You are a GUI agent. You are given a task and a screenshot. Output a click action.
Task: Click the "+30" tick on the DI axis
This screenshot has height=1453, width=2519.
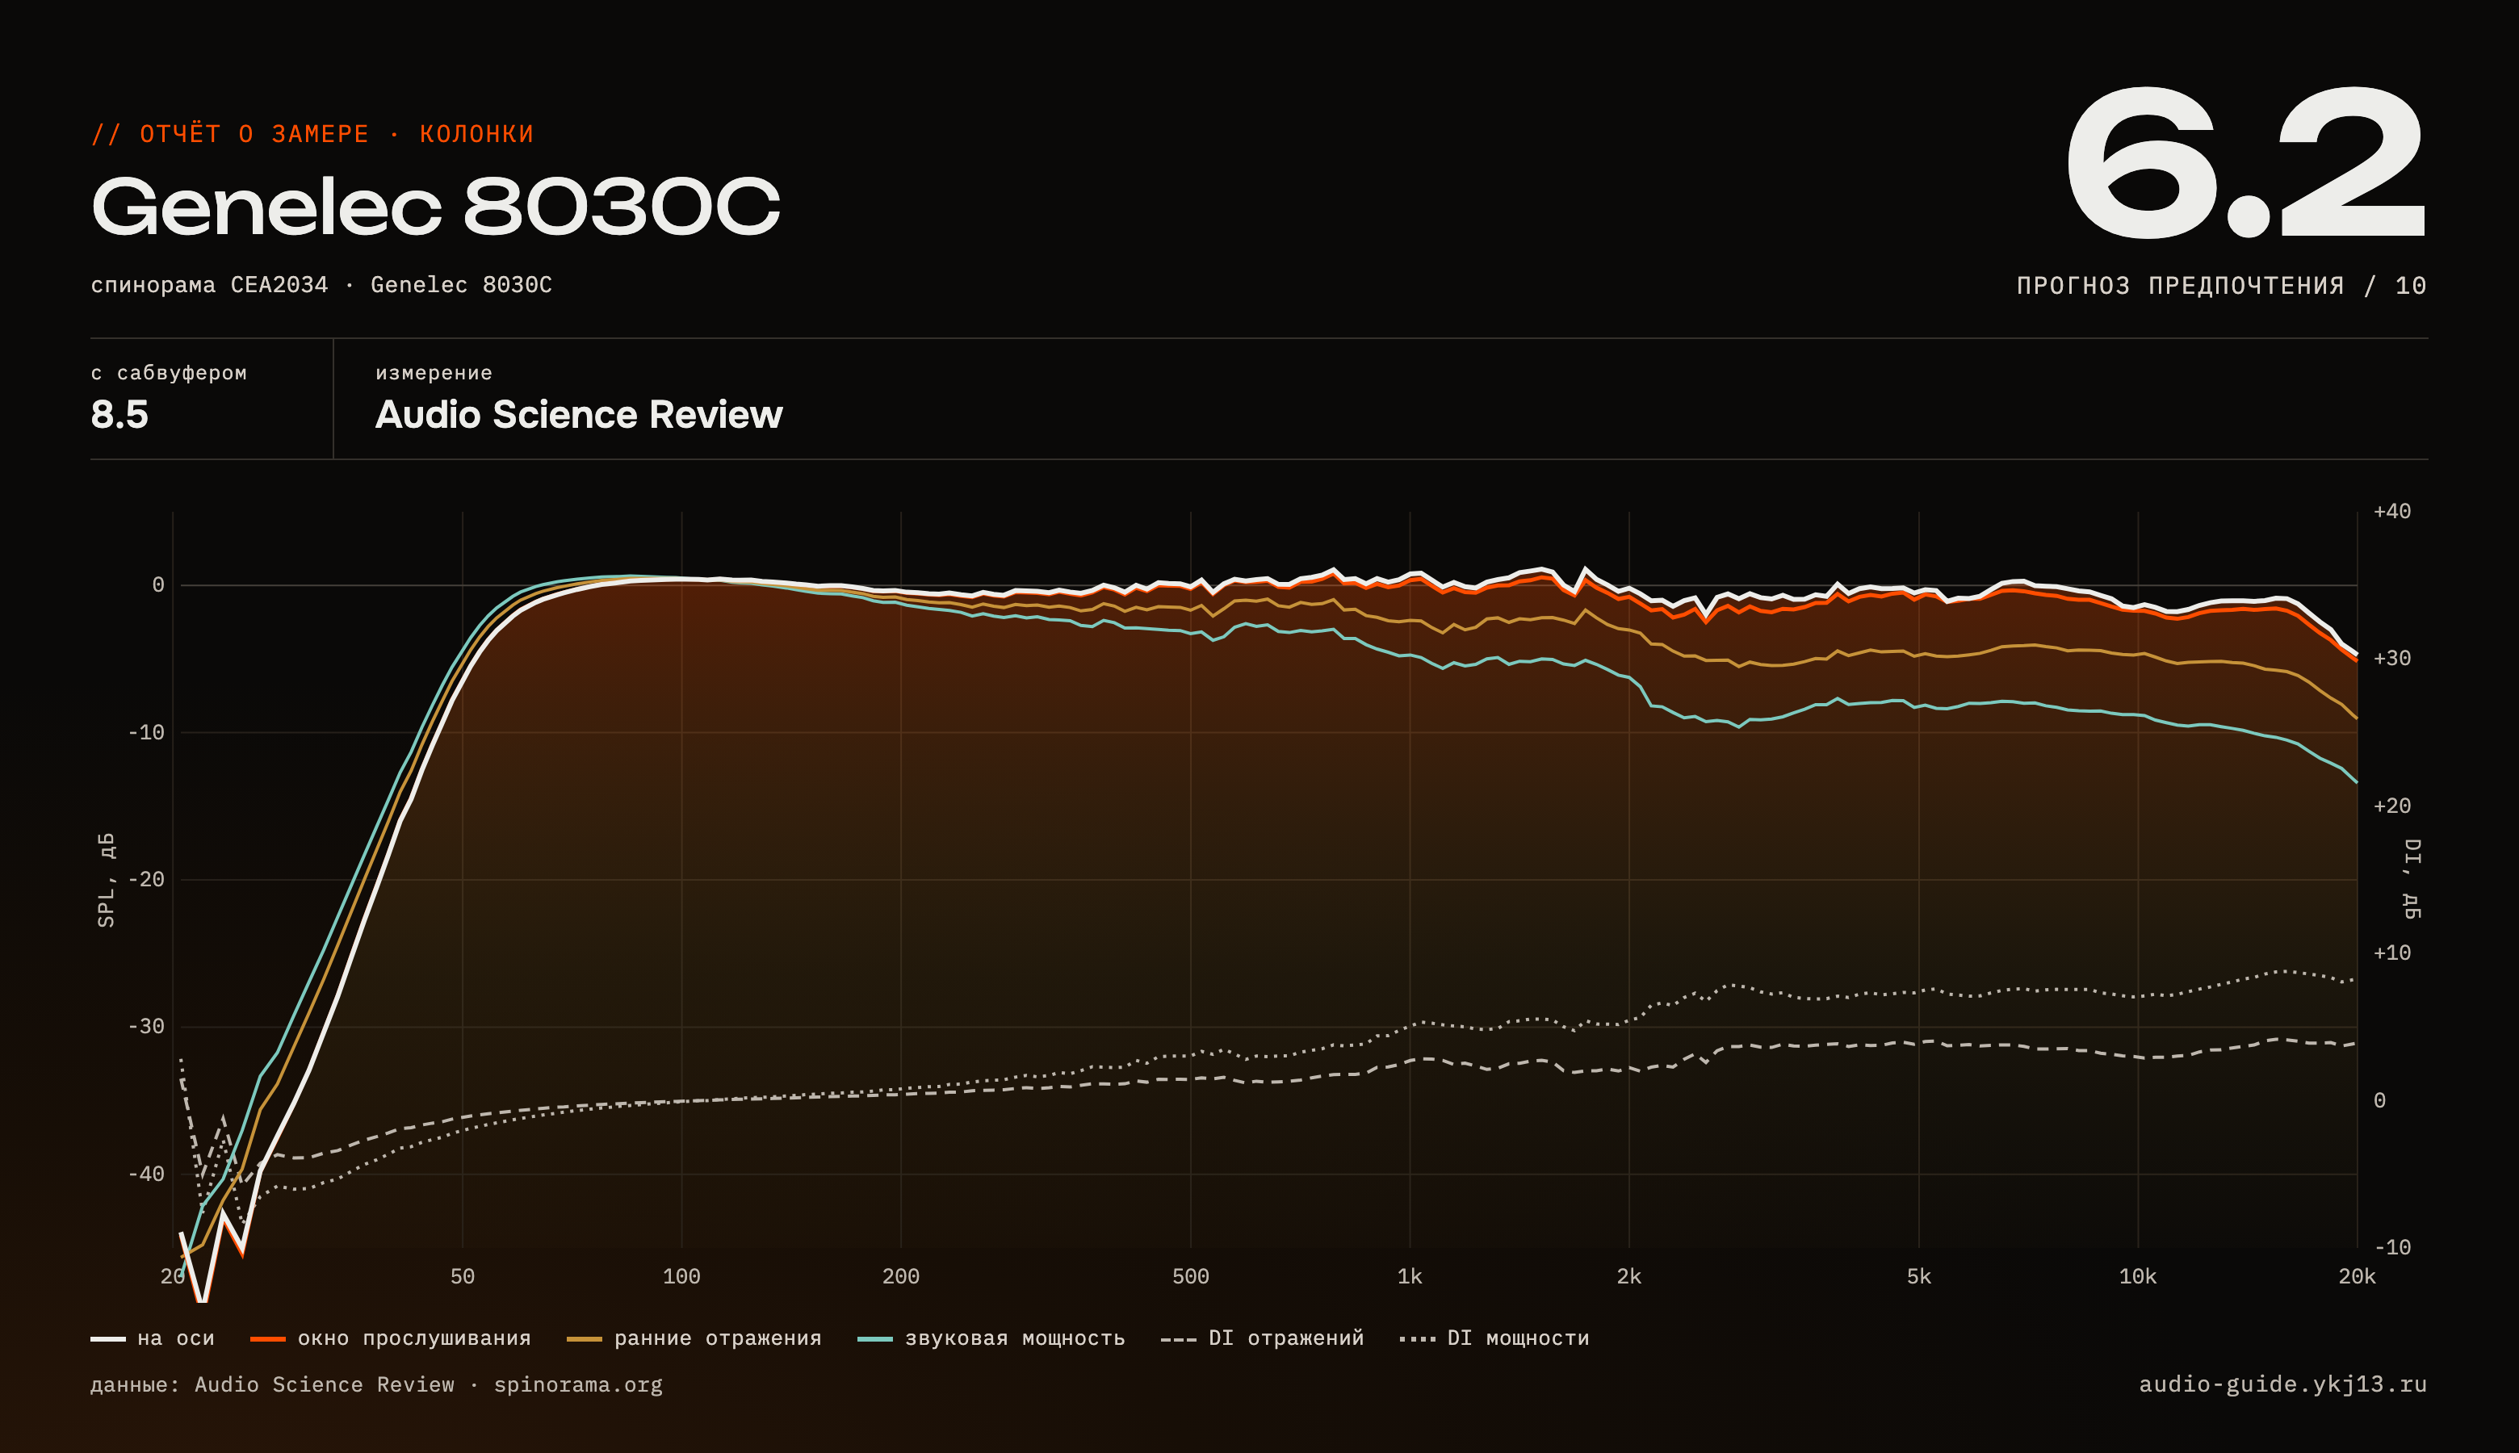click(2392, 659)
